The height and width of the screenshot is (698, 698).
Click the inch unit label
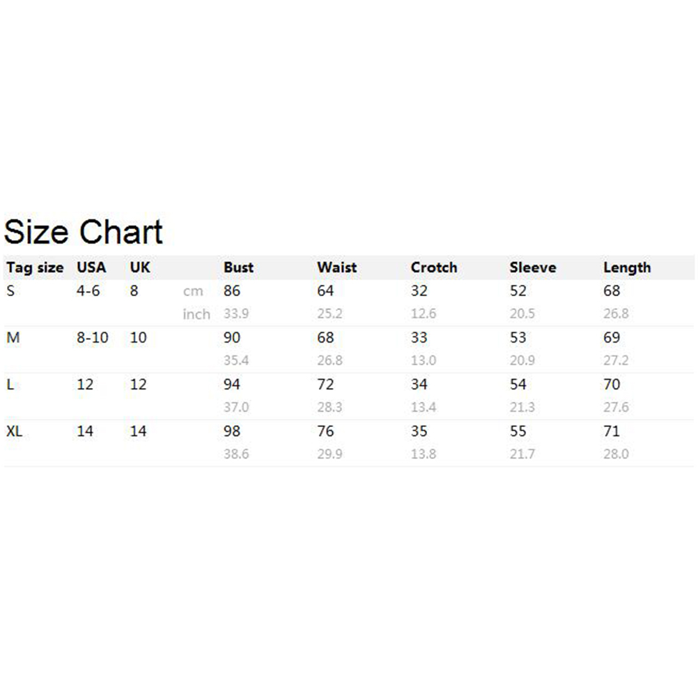[196, 314]
